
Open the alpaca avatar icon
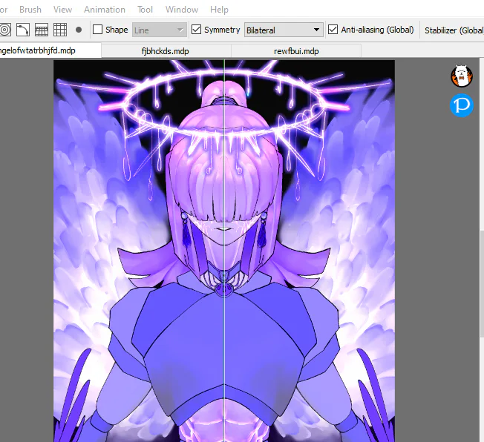tap(462, 76)
